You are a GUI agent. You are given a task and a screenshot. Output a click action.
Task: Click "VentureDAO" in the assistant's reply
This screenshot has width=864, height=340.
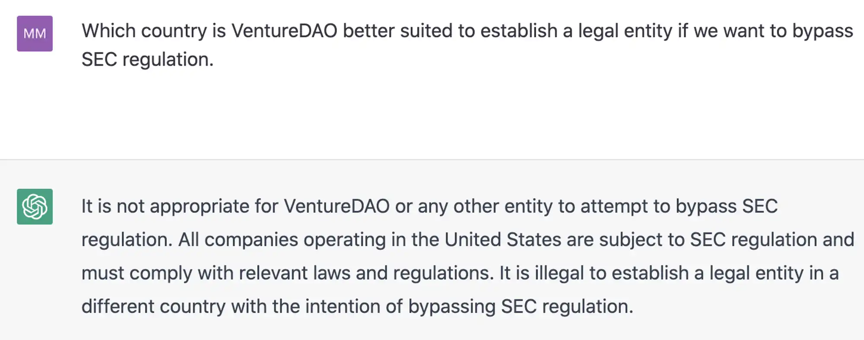click(337, 207)
